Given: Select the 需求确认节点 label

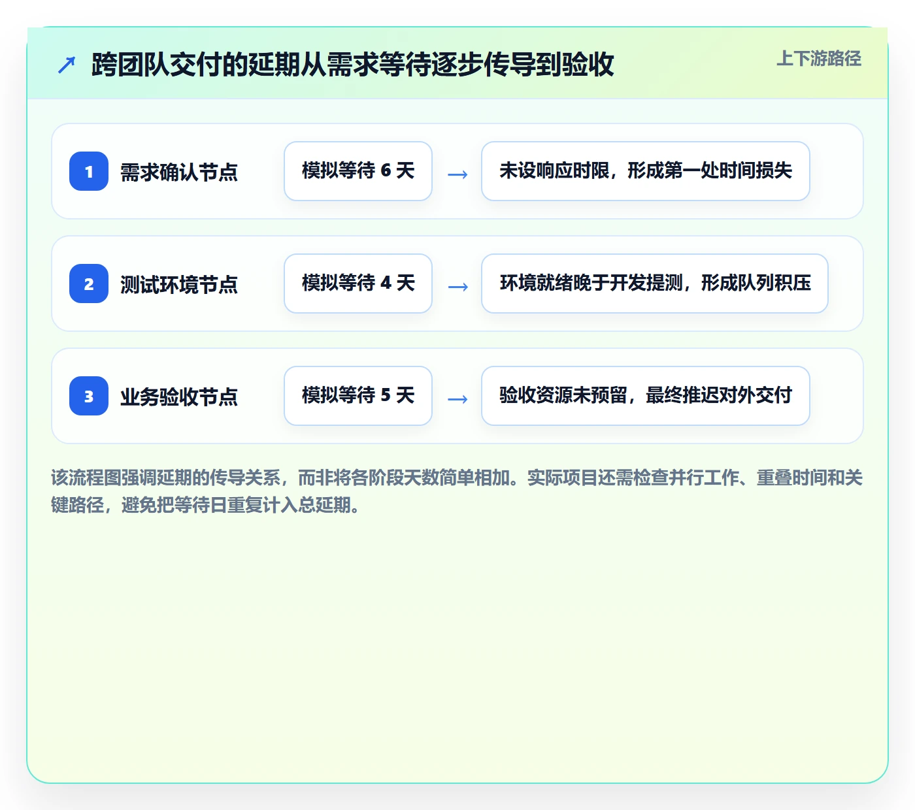Looking at the screenshot, I should coord(179,172).
